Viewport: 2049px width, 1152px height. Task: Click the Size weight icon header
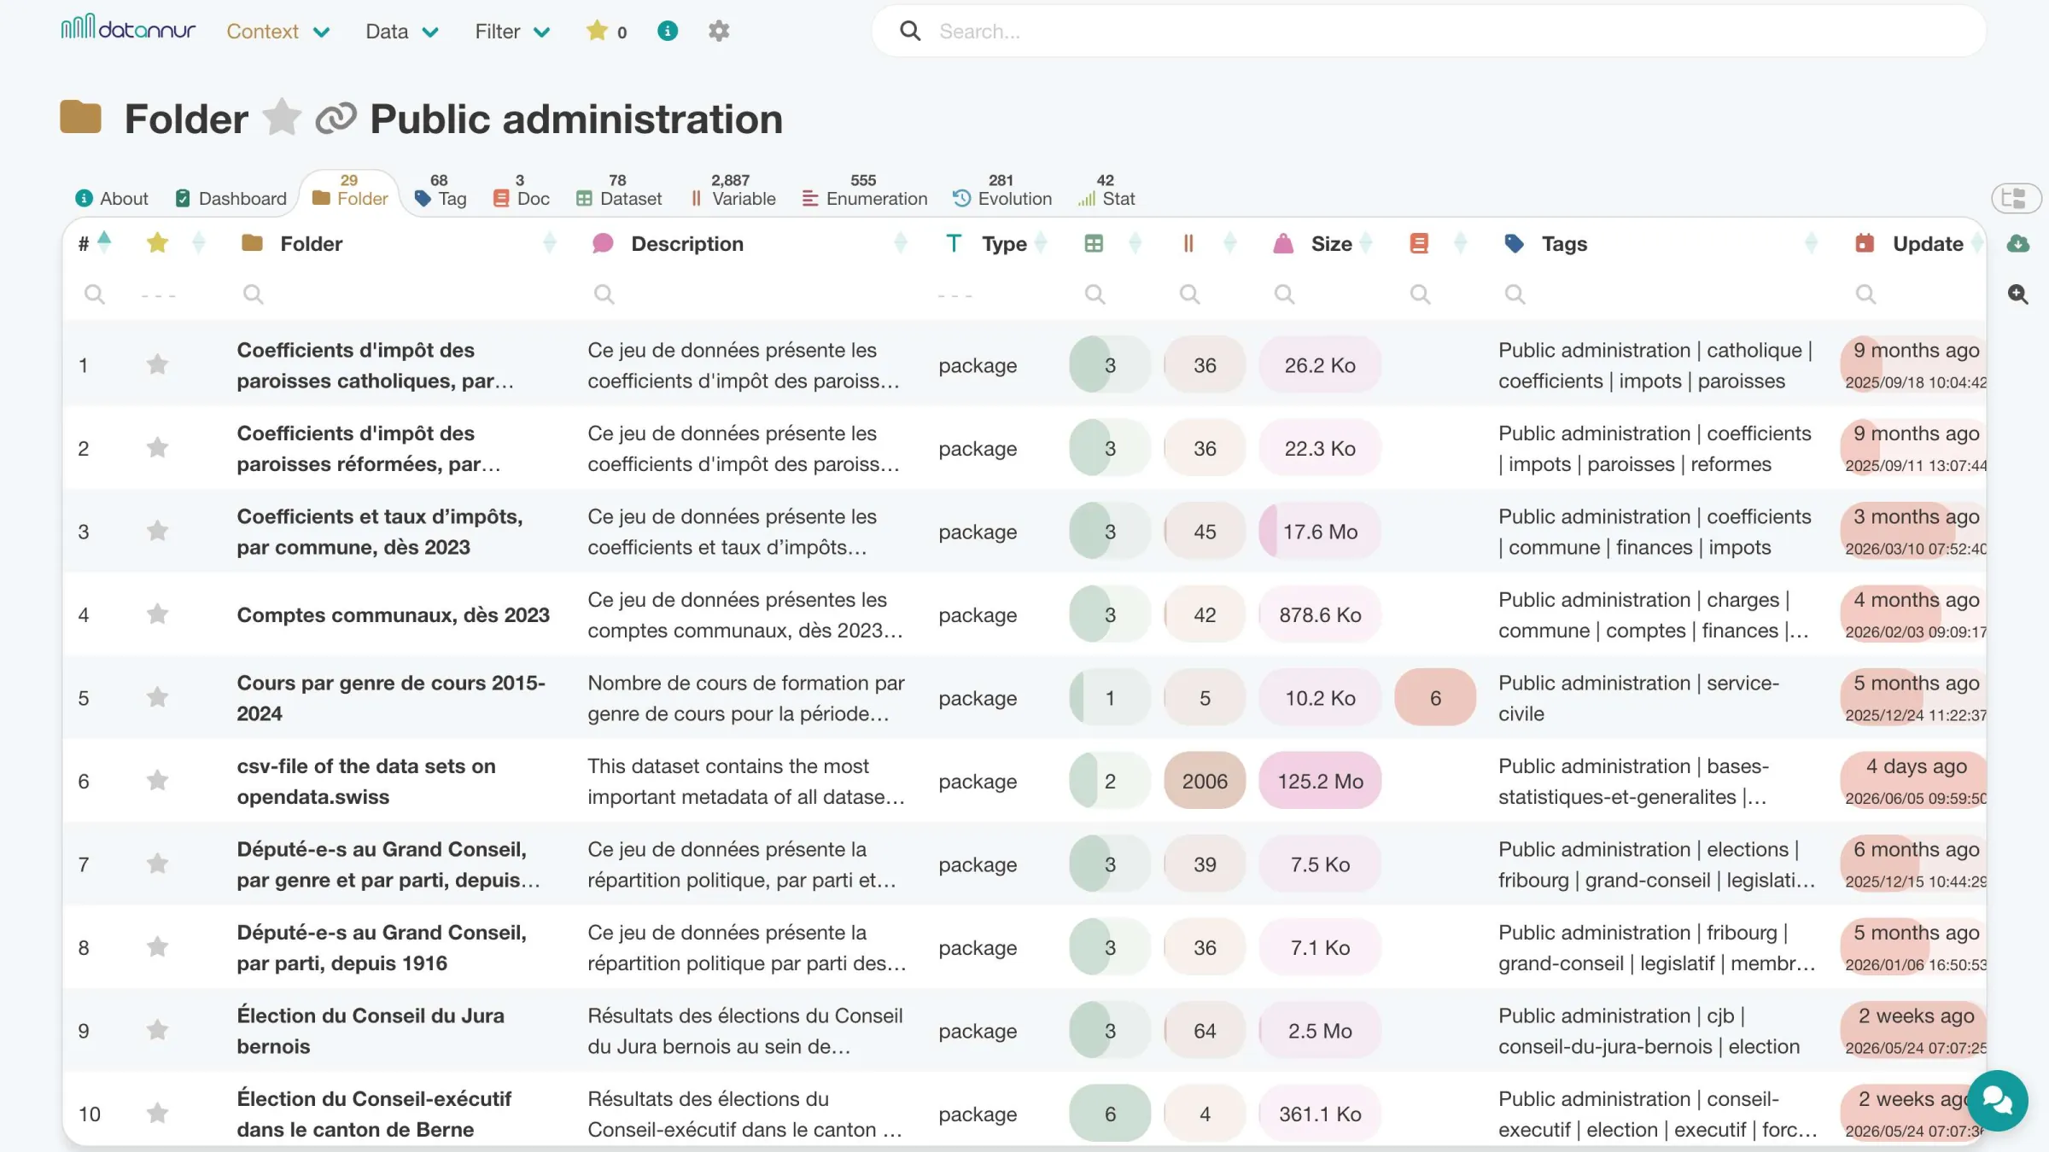point(1283,244)
